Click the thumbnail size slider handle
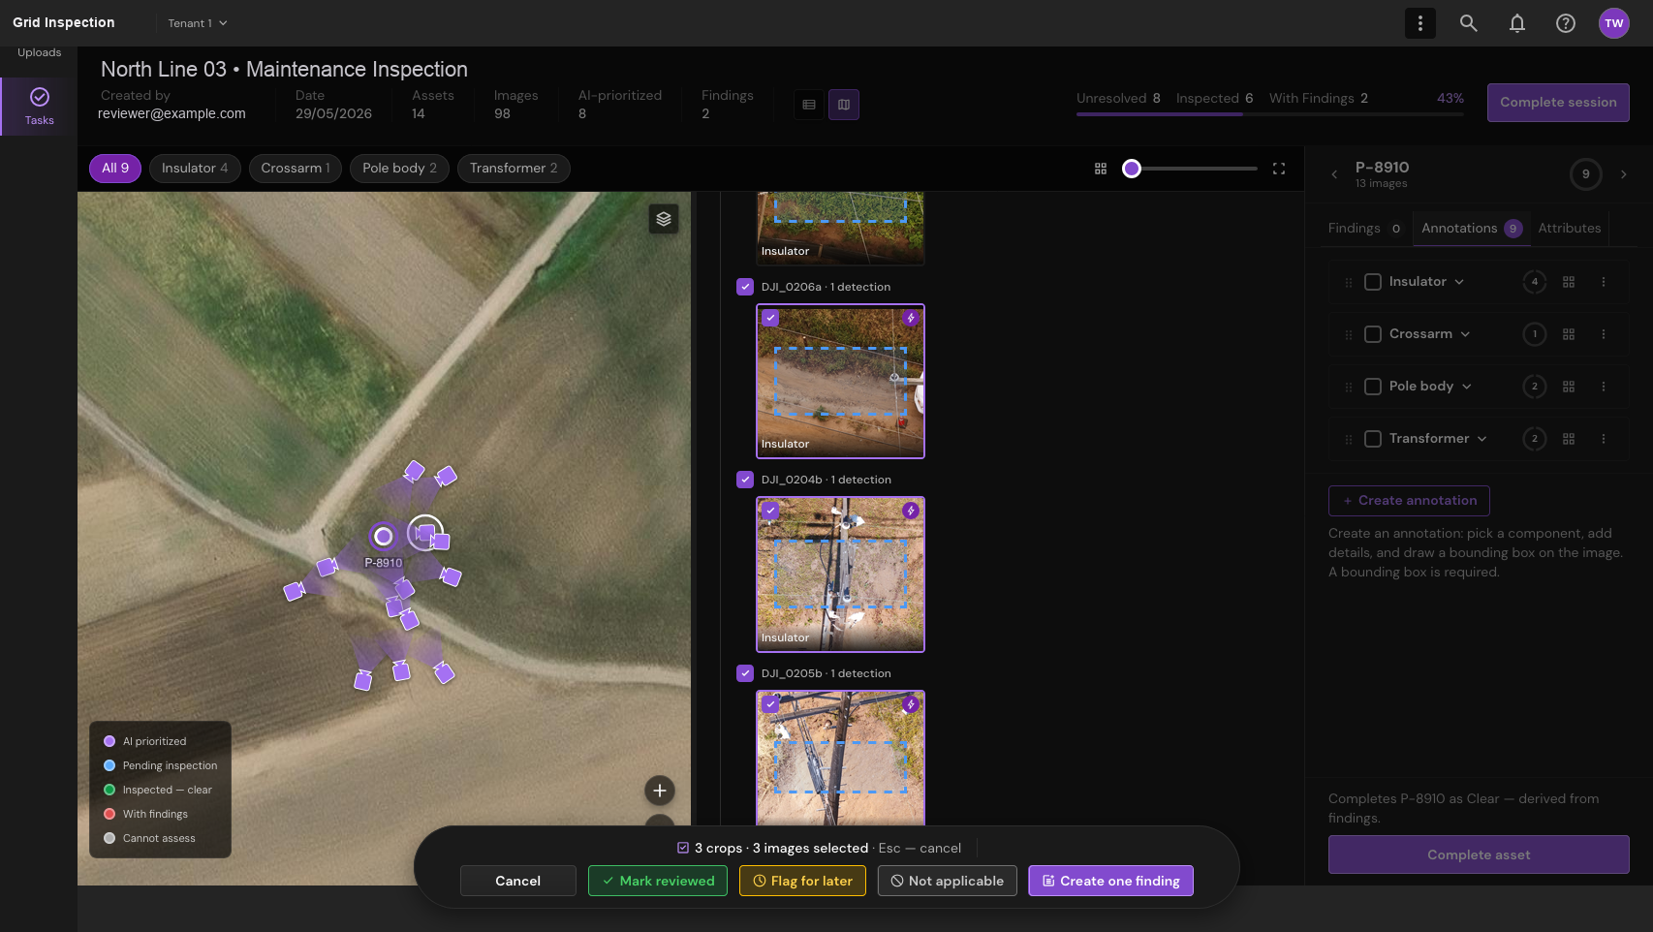1653x932 pixels. coord(1132,169)
